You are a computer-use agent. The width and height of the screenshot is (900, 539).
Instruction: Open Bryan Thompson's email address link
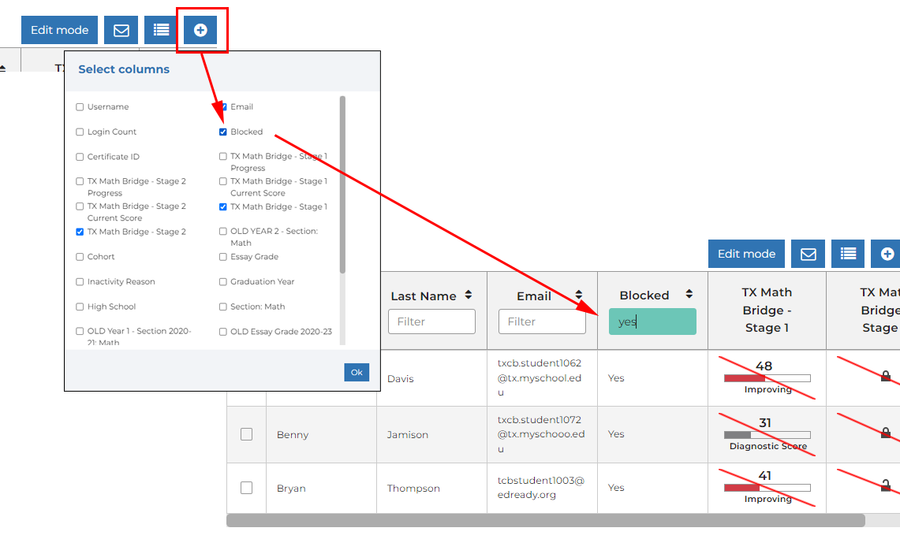click(x=542, y=488)
